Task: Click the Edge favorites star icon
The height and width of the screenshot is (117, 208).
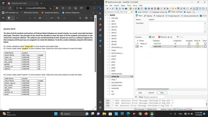Action: [x=70, y=8]
